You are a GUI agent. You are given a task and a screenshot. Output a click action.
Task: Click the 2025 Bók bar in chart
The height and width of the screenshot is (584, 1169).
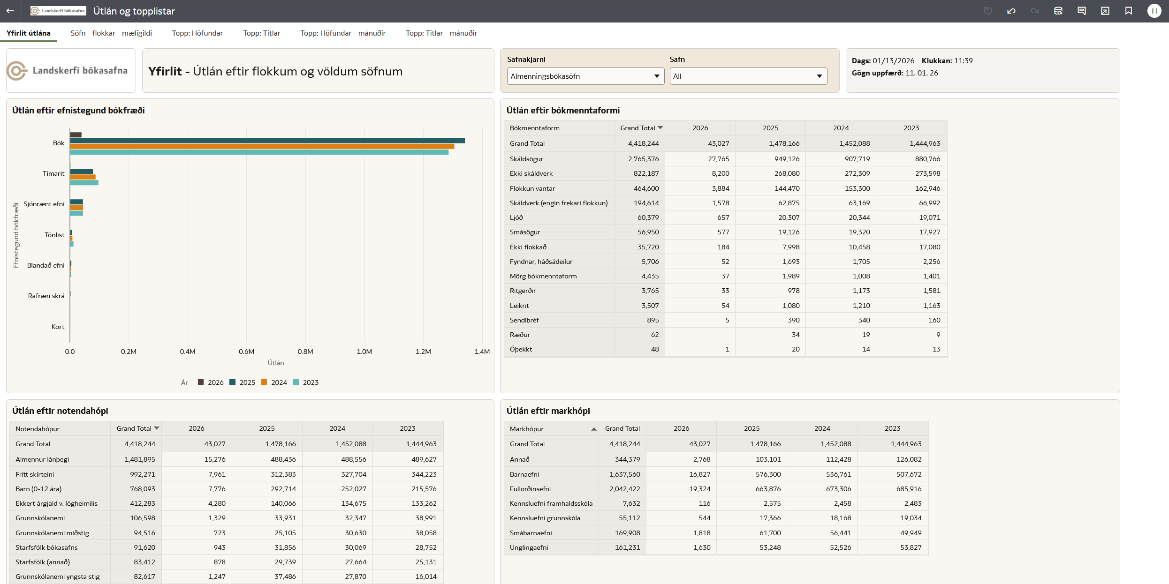267,141
